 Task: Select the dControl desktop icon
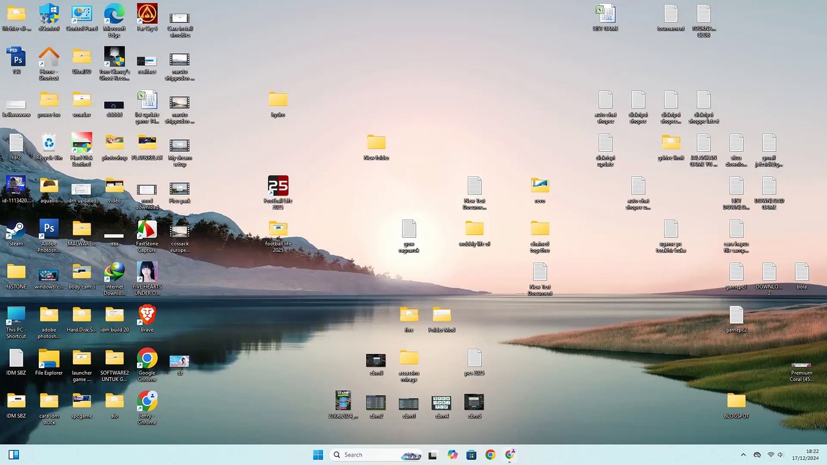click(49, 17)
